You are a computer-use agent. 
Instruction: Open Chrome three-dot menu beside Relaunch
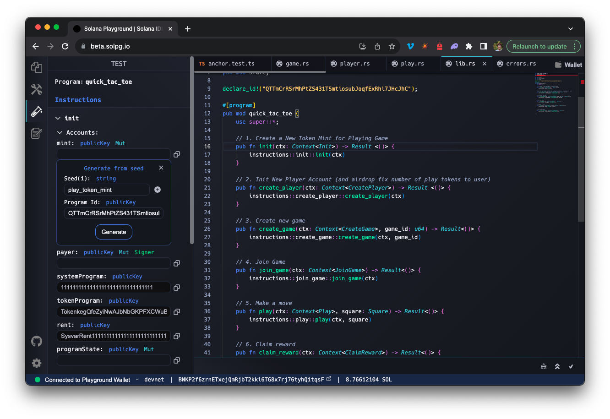coord(574,46)
